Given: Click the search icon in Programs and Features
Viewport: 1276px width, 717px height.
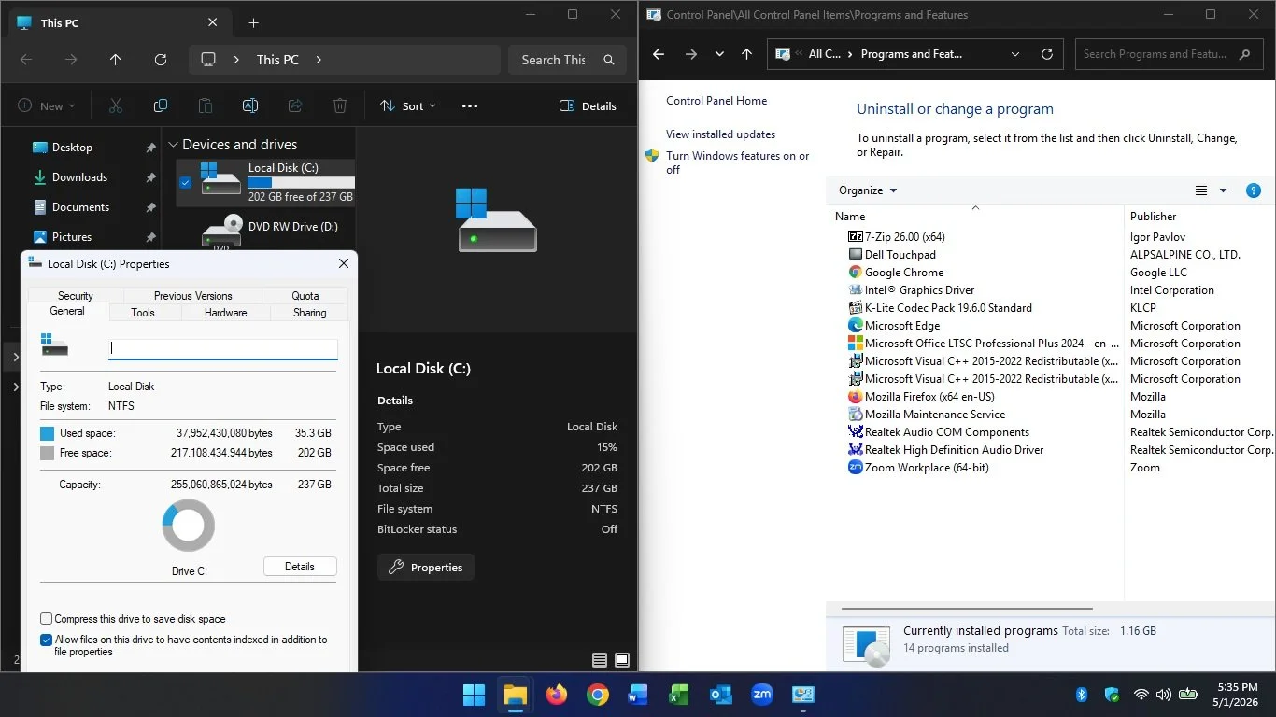Looking at the screenshot, I should coord(1244,54).
